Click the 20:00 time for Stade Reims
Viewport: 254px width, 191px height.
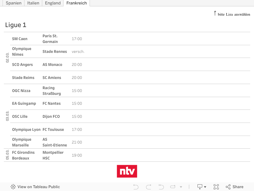point(77,78)
